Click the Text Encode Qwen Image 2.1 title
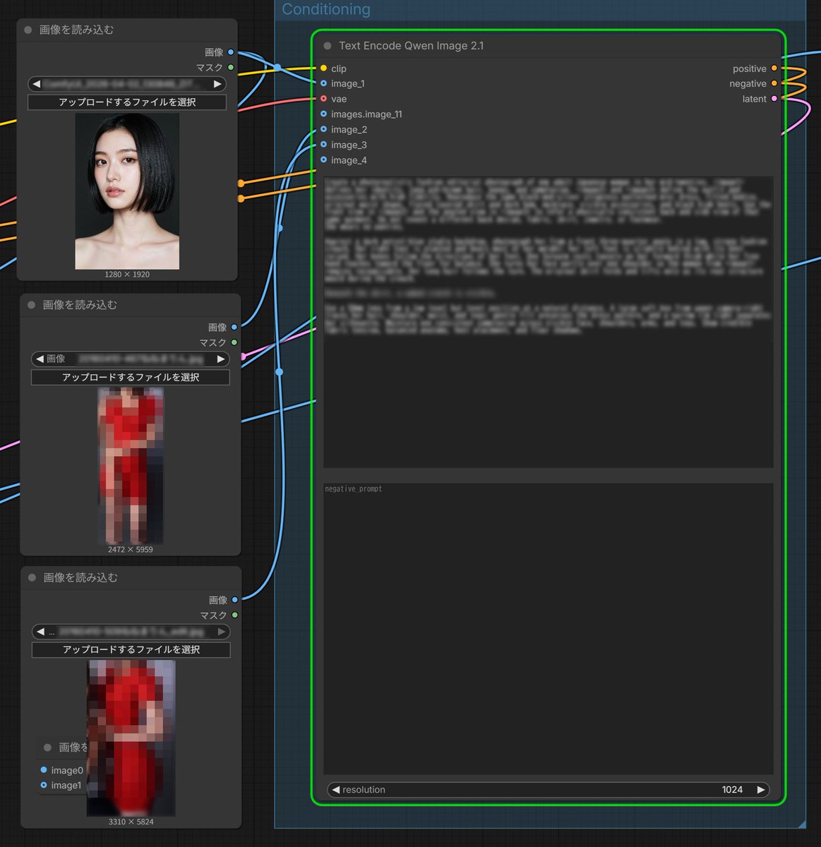The image size is (821, 847). (412, 46)
